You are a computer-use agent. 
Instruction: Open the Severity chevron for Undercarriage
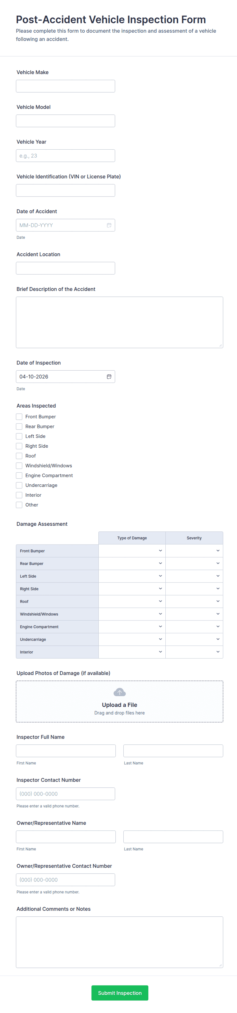pos(218,639)
